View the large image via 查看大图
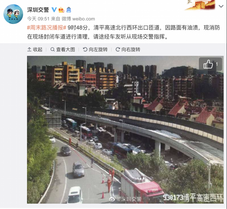The height and width of the screenshot is (209, 227). (63, 49)
